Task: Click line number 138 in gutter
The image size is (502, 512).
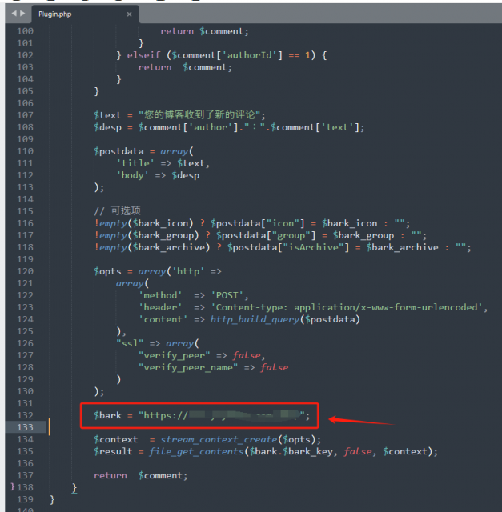Action: (x=25, y=487)
